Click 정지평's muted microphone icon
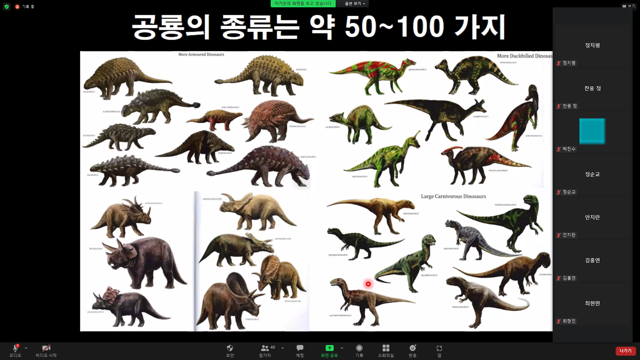Screen dimensions: 640x360 (559, 63)
